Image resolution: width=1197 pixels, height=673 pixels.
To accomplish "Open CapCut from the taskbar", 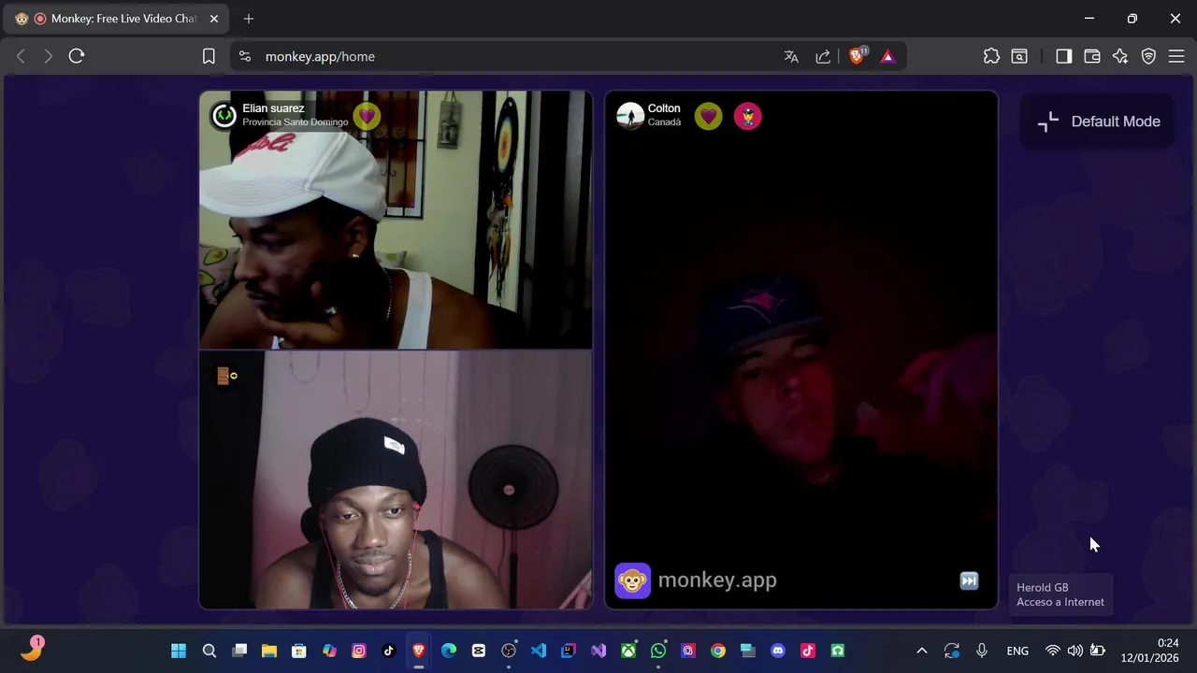I will [x=479, y=651].
